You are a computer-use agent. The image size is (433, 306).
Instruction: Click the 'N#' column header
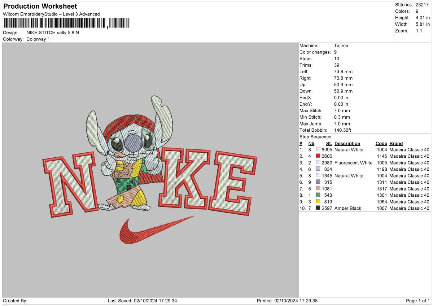pos(311,144)
